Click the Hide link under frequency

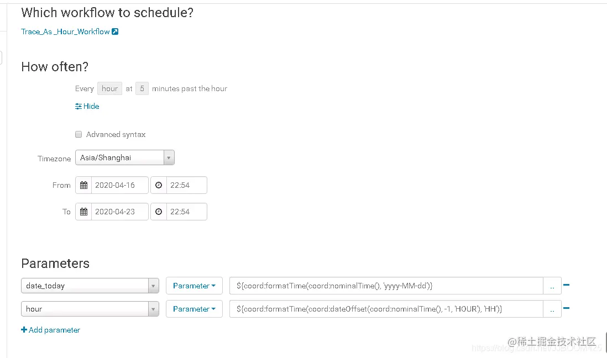click(x=87, y=106)
